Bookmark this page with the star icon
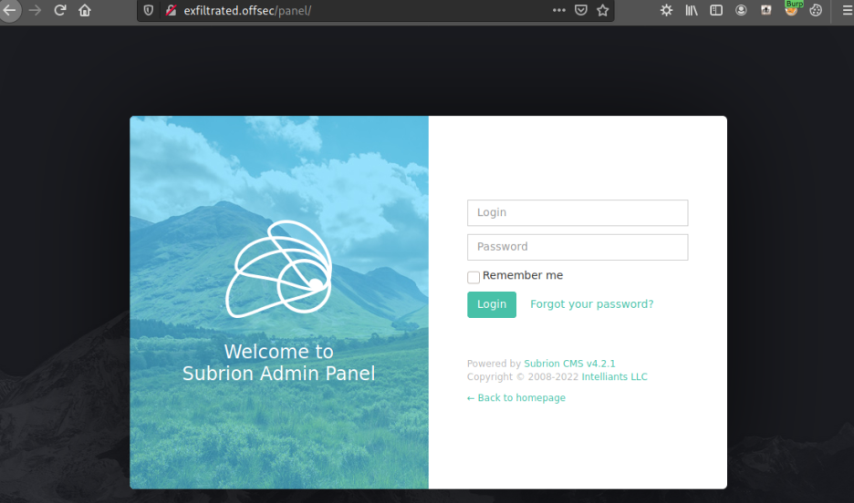This screenshot has height=503, width=854. pos(602,10)
